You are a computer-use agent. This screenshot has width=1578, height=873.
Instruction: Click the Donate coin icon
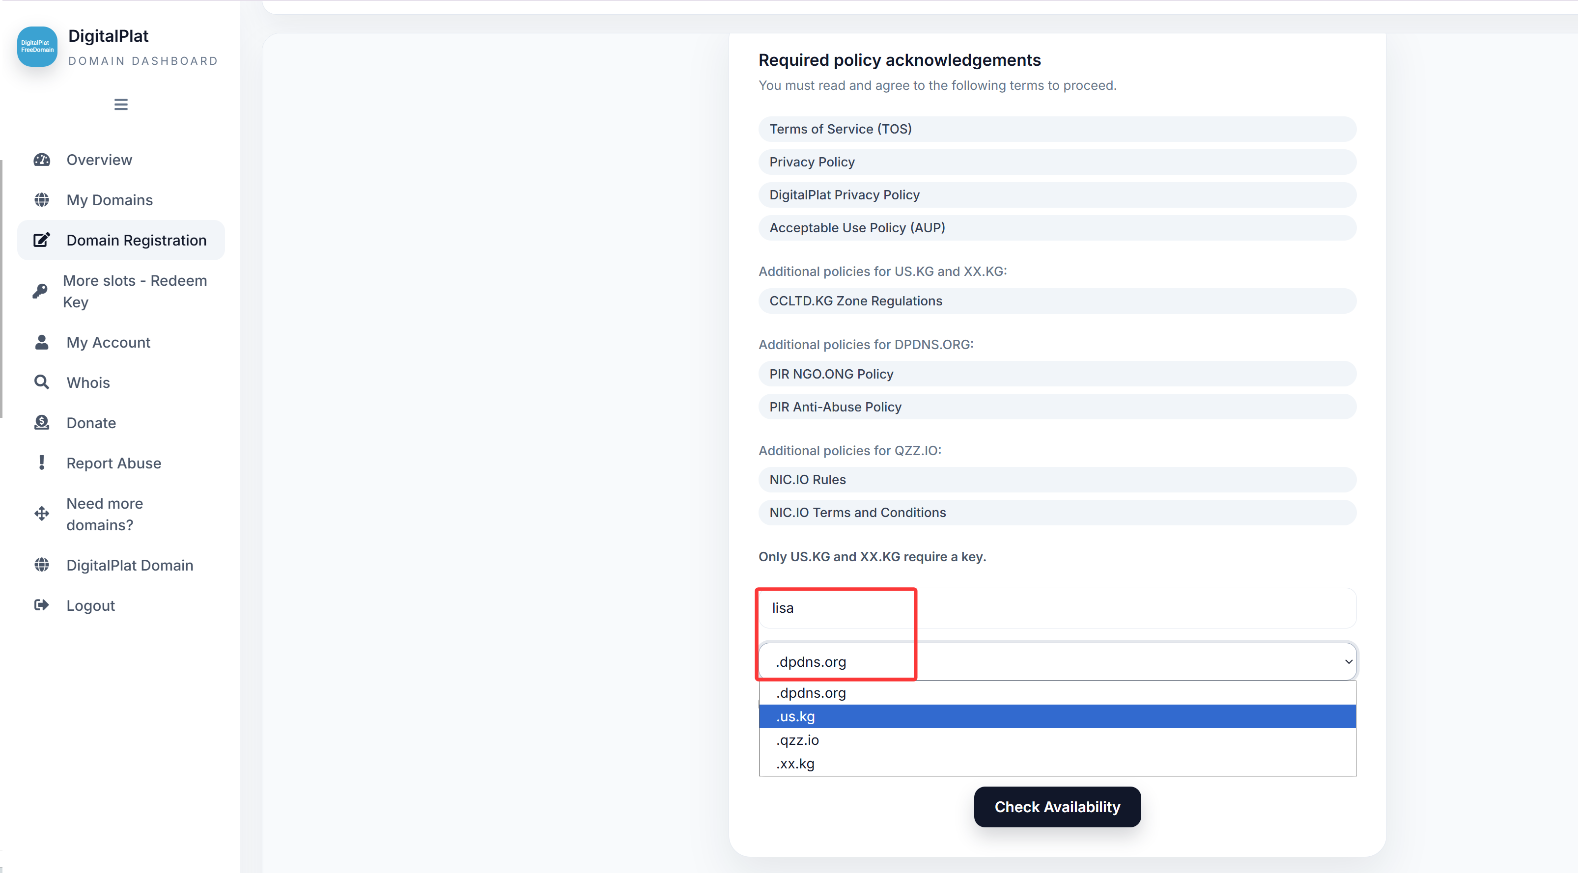(x=42, y=422)
